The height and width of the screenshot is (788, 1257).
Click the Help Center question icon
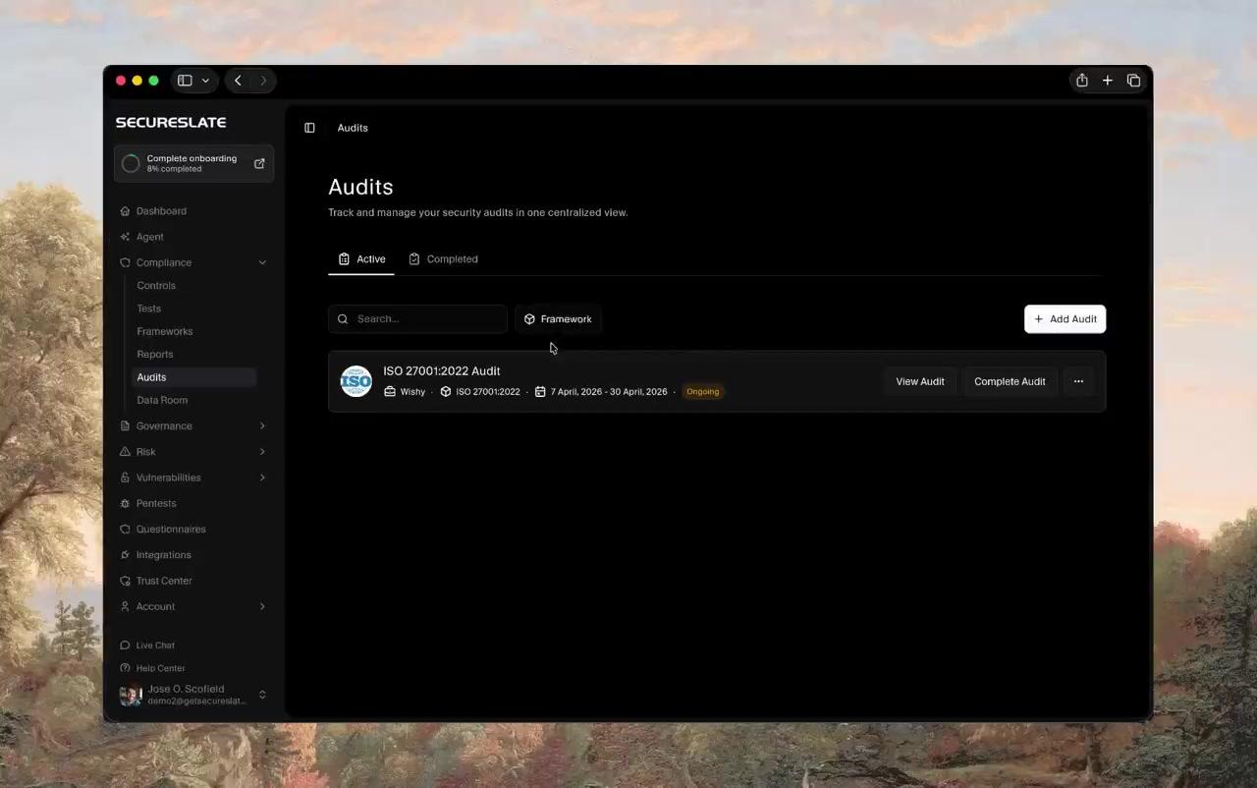[125, 668]
